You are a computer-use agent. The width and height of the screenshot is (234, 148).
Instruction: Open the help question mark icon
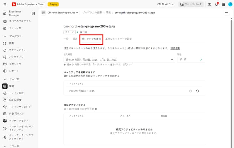tap(210, 4)
